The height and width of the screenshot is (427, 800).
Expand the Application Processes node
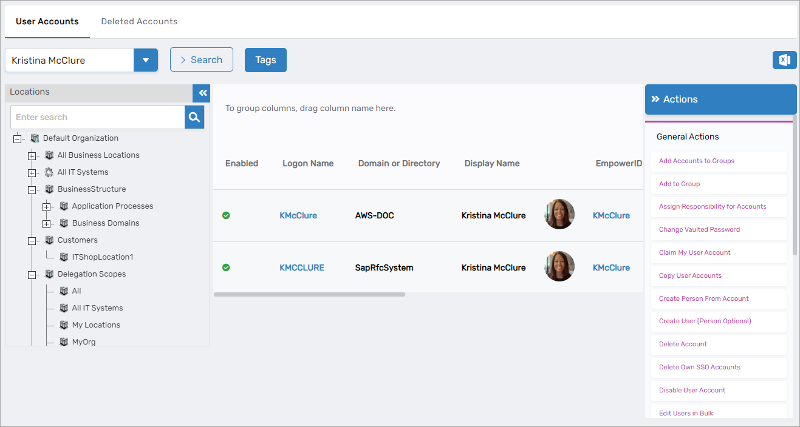coord(47,206)
